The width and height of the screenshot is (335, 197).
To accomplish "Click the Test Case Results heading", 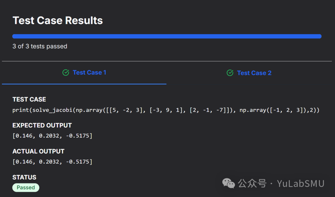I will pos(58,20).
